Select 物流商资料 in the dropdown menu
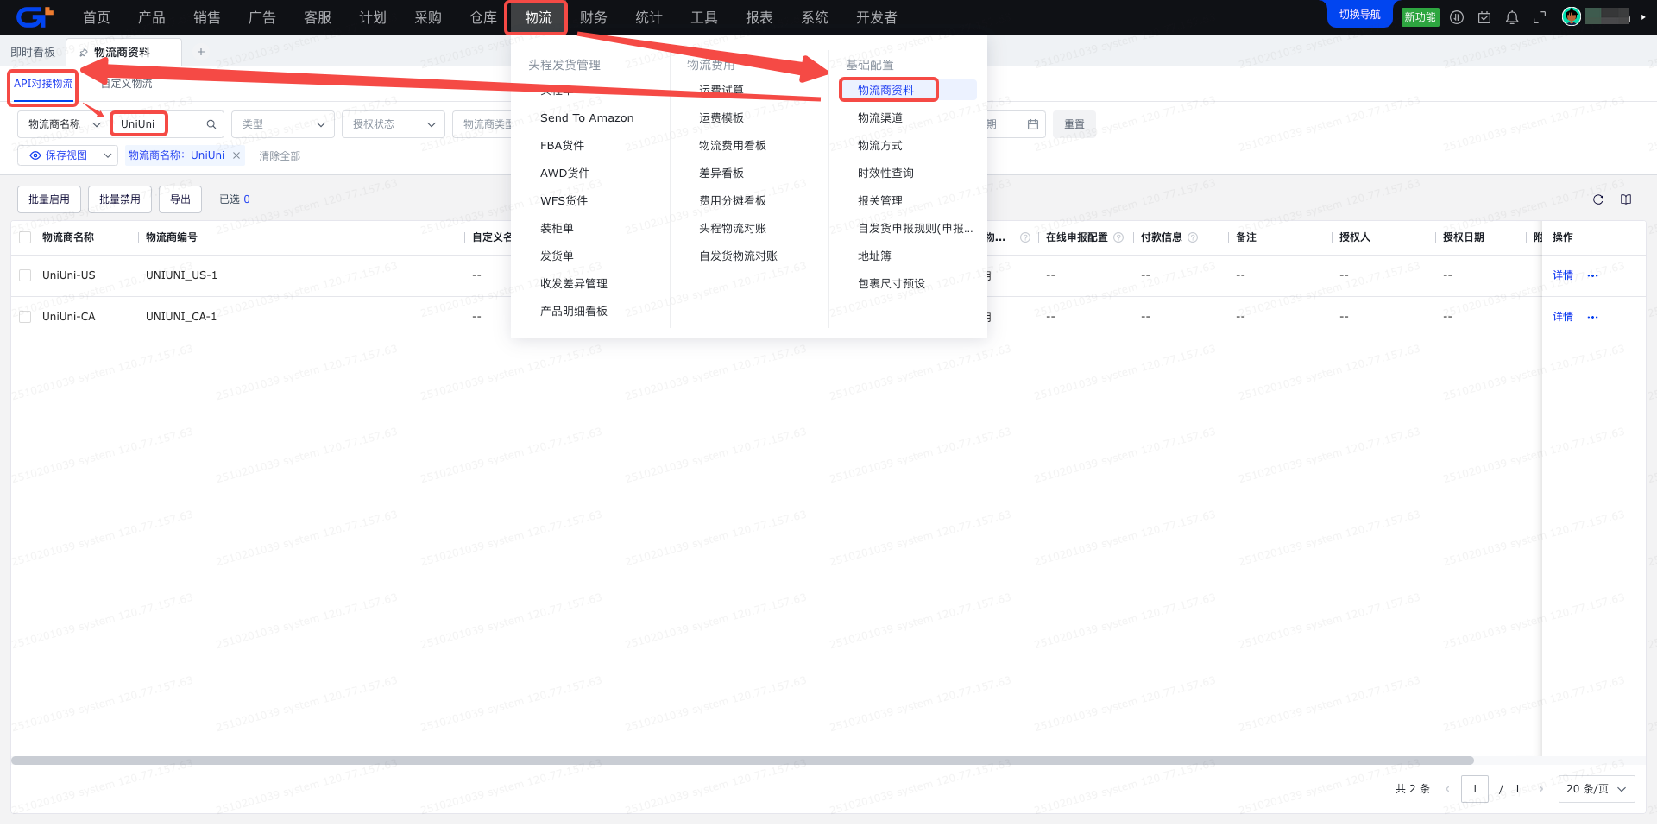The height and width of the screenshot is (827, 1657). pos(885,90)
